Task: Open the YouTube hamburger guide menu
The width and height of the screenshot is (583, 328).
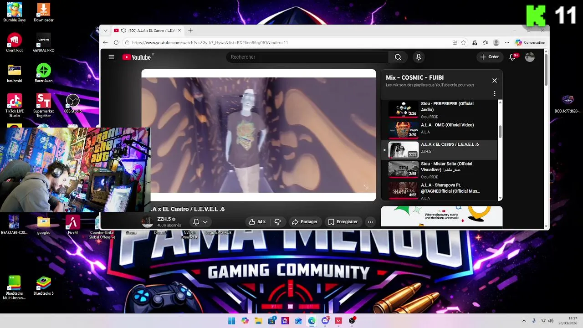Action: [111, 57]
